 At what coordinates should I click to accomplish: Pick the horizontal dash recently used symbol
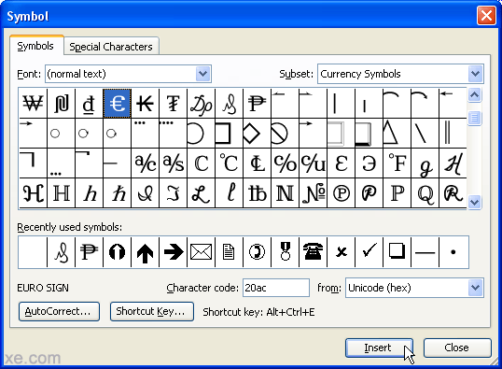[x=425, y=252]
